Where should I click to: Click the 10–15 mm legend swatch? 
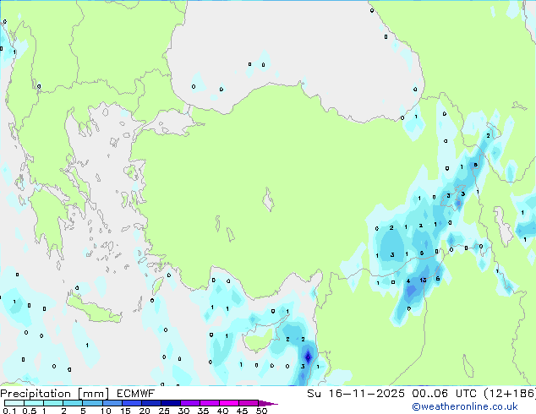point(112,403)
